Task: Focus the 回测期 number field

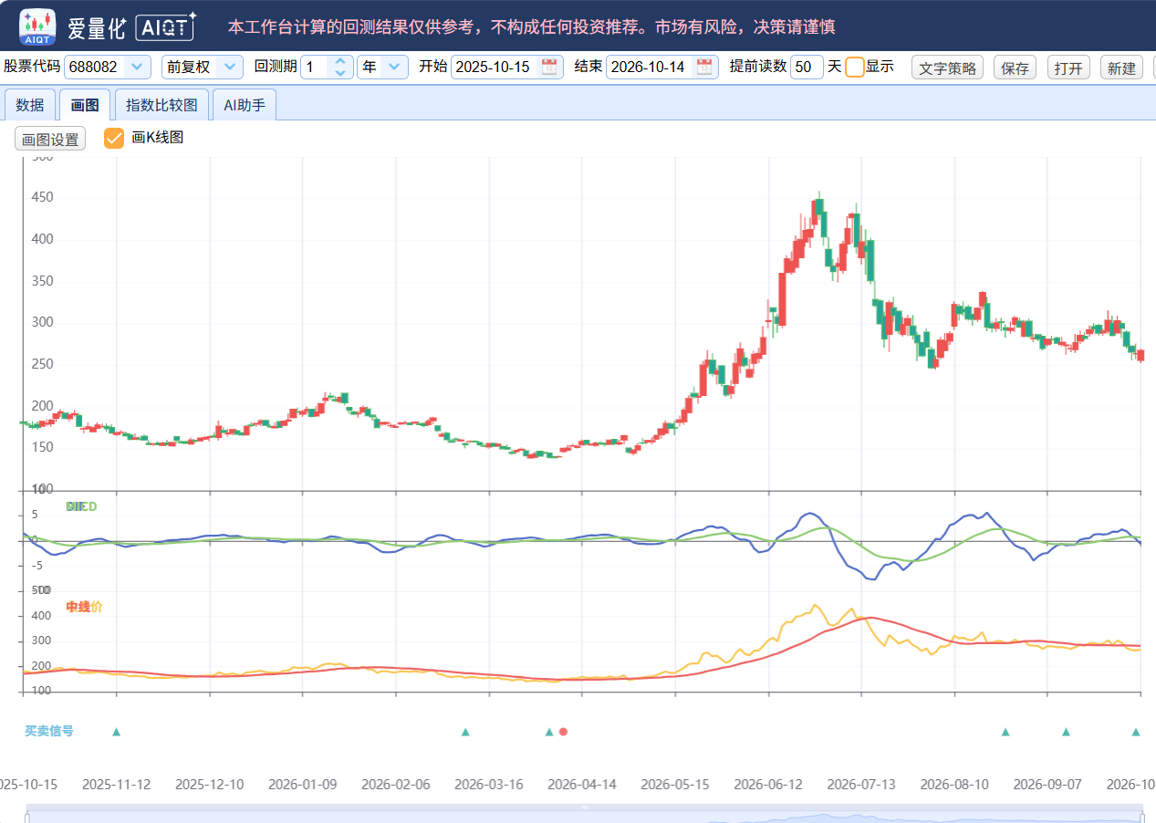Action: click(x=316, y=67)
